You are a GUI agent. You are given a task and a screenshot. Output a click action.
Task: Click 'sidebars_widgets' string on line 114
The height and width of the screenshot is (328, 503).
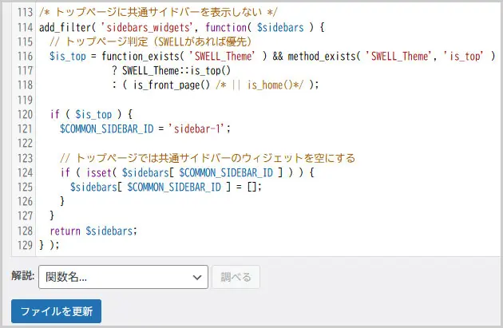(x=148, y=28)
